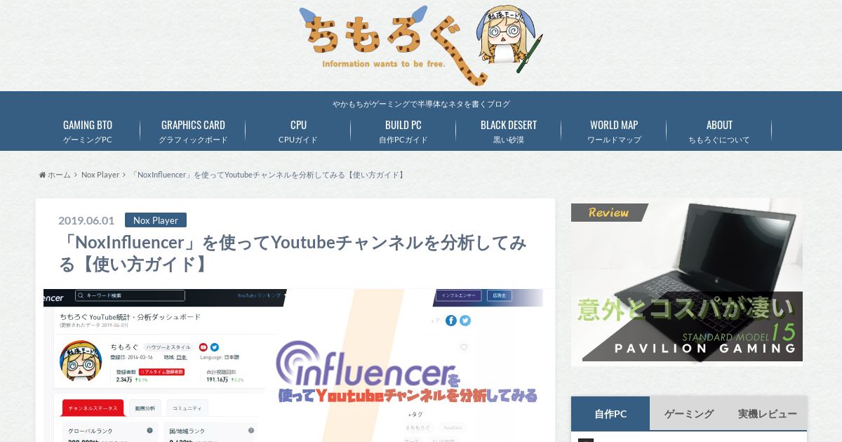This screenshot has height=442, width=842.
Task: Open the GAMING BTO menu
Action: pos(88,131)
